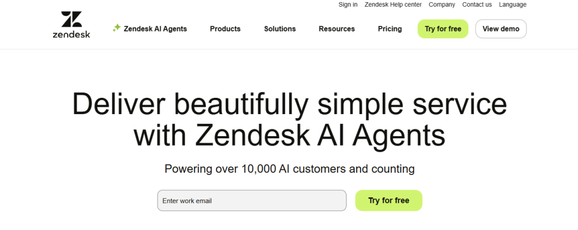Image resolution: width=578 pixels, height=230 pixels.
Task: Open the Language selector
Action: pyautogui.click(x=513, y=4)
